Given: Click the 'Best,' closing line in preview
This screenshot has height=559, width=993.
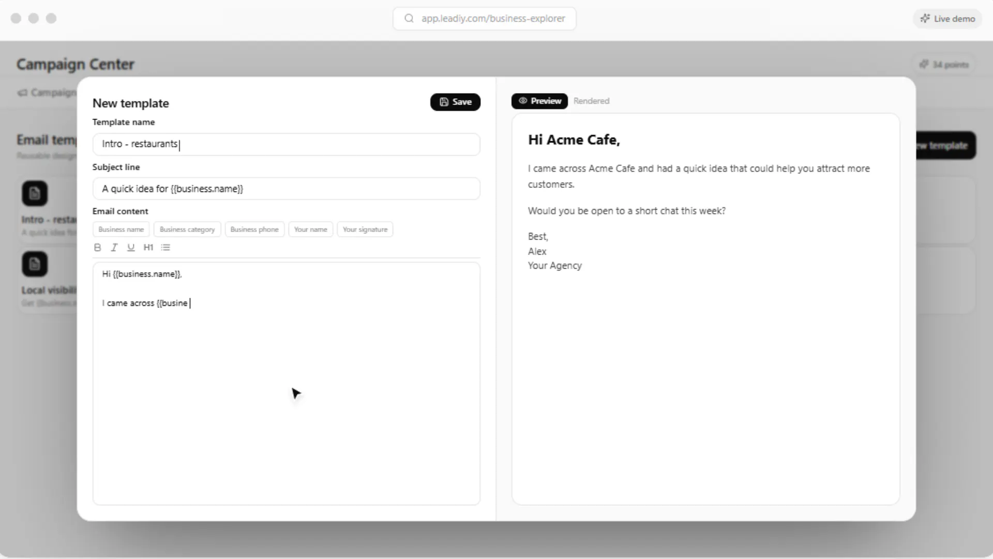Looking at the screenshot, I should point(538,237).
